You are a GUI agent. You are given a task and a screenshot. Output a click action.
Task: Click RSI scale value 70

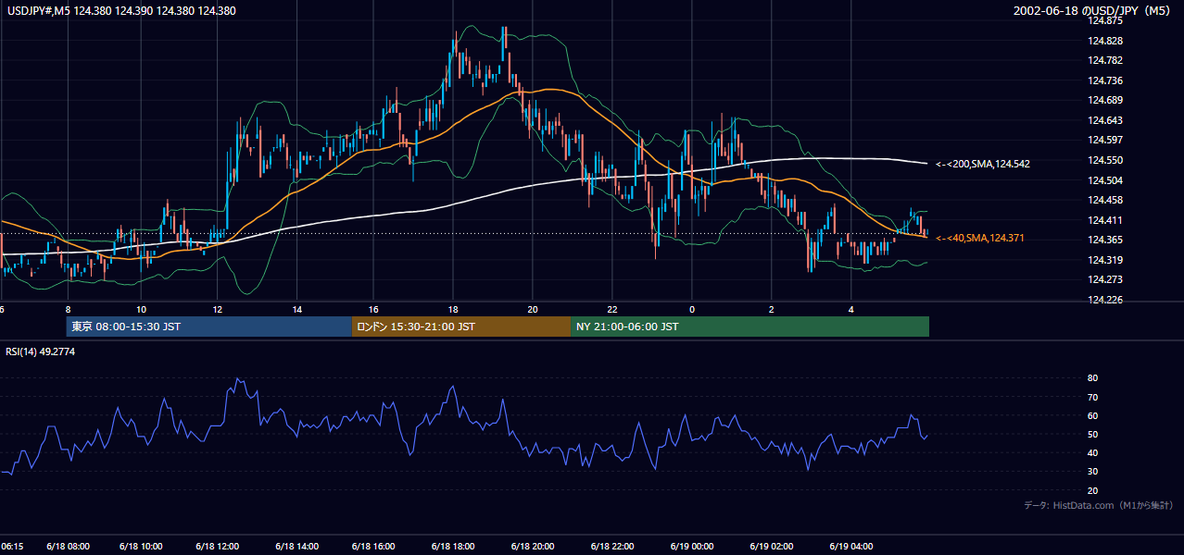1092,397
